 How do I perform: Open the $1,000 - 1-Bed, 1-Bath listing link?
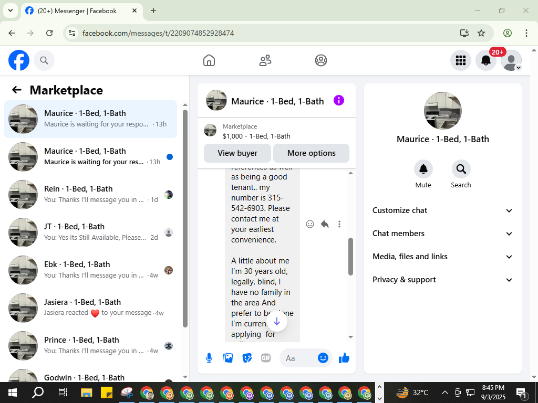click(256, 136)
